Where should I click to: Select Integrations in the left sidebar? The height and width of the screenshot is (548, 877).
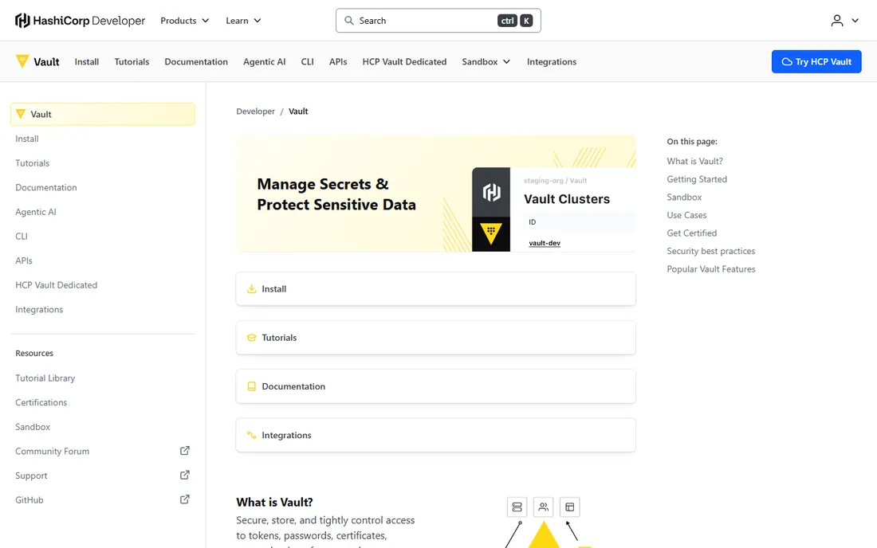[39, 310]
